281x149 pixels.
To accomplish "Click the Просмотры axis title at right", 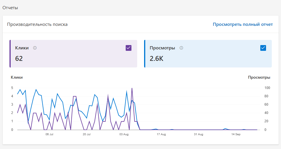I will pos(259,78).
